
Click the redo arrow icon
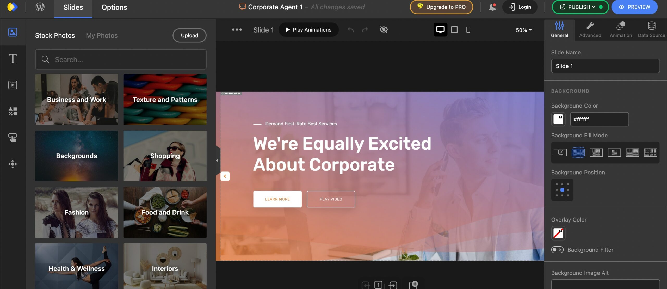click(x=365, y=29)
